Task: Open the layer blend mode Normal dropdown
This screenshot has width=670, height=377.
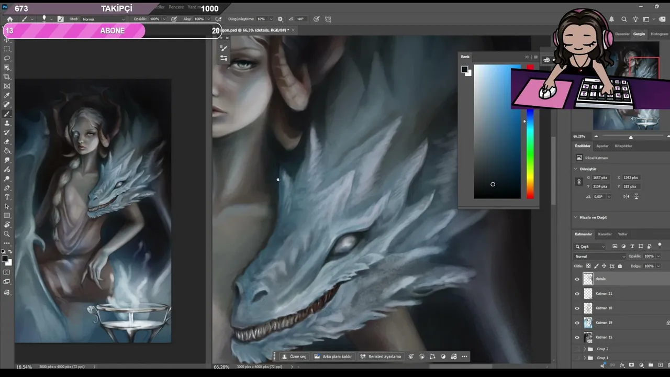Action: pyautogui.click(x=600, y=257)
